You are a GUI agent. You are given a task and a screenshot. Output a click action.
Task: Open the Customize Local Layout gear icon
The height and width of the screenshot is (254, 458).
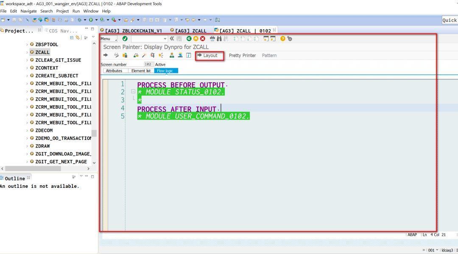click(x=290, y=39)
